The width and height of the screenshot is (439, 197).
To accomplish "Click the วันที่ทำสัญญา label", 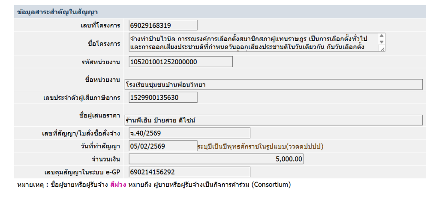I will tap(99, 146).
